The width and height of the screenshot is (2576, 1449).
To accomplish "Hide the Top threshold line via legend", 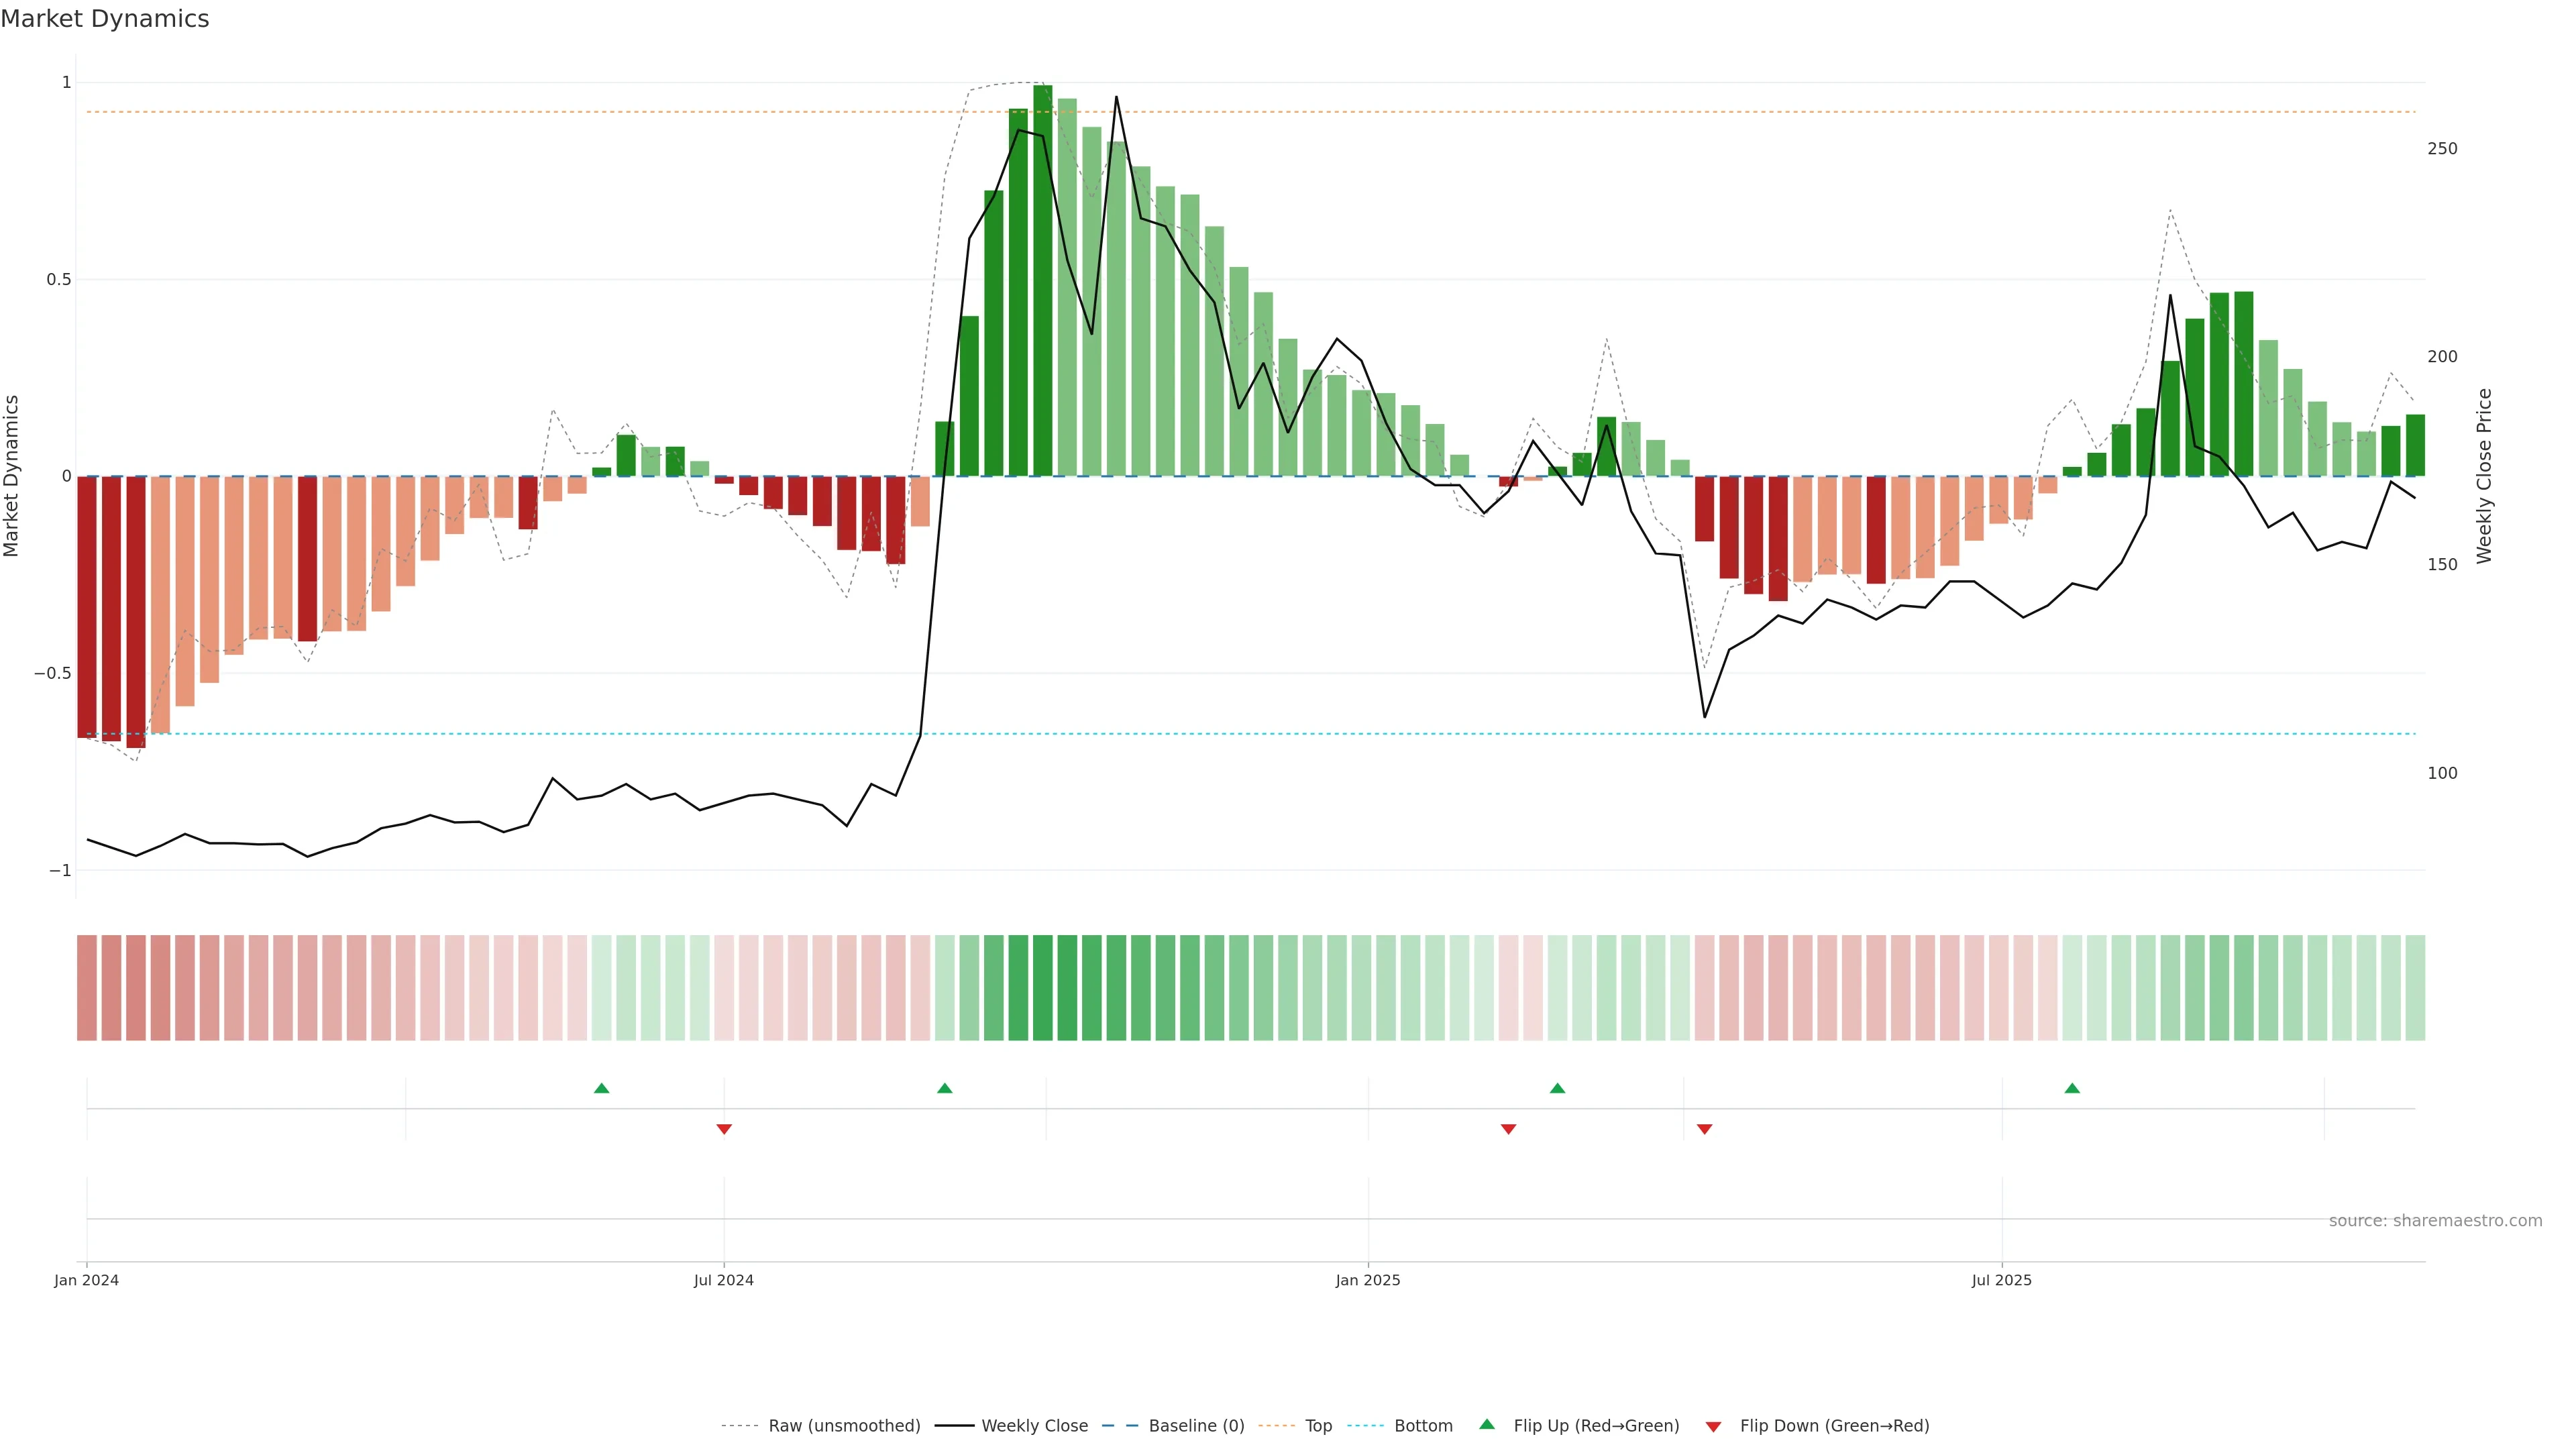I will 1318,1426.
